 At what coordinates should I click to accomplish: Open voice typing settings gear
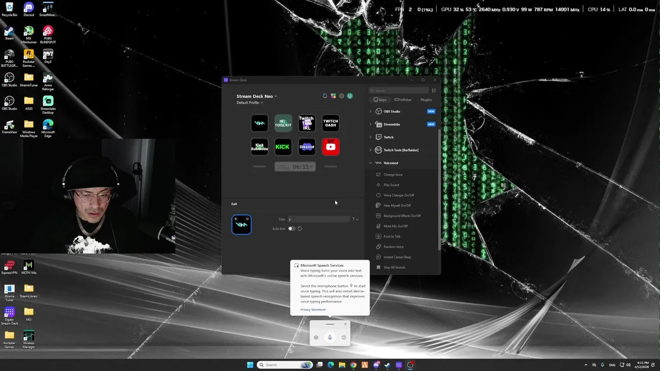316,338
